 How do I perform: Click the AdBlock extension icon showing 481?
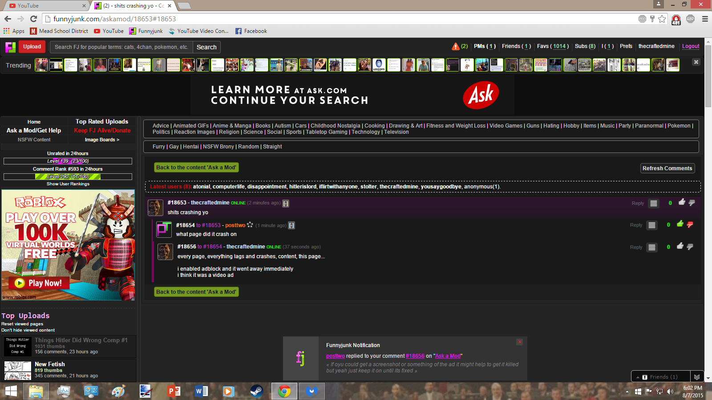point(676,19)
